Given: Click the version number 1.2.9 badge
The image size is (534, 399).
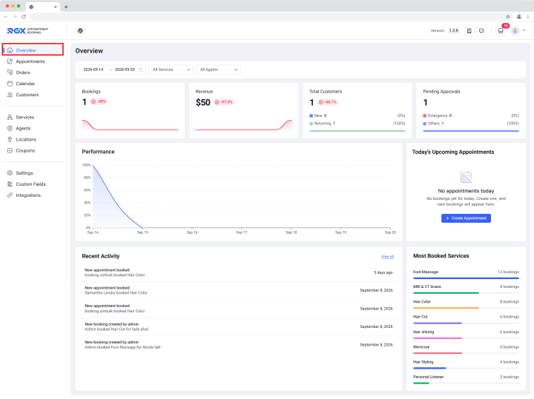Looking at the screenshot, I should (x=454, y=30).
